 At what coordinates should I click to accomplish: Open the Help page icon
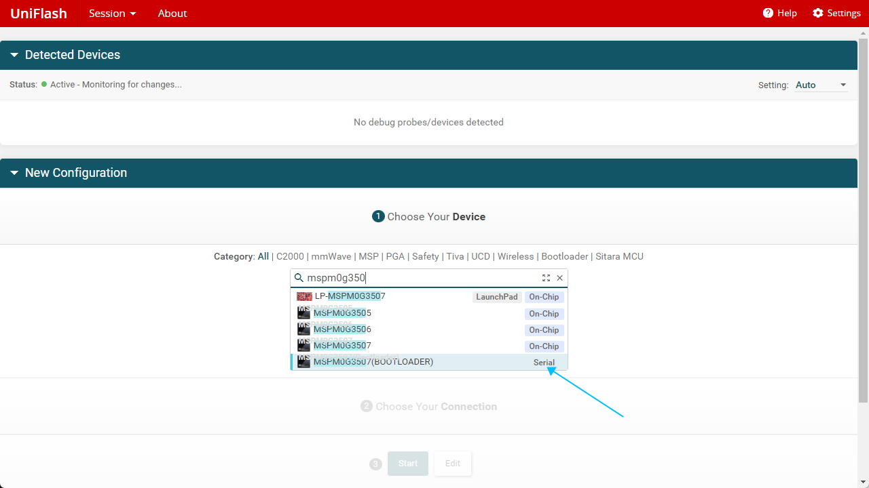click(x=768, y=14)
